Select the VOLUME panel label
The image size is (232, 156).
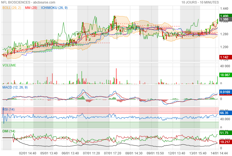[x=9, y=65]
